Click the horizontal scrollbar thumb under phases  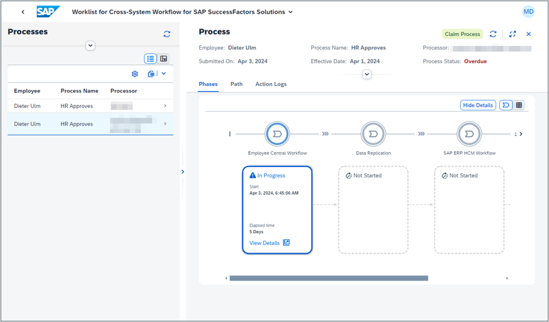[x=329, y=279]
